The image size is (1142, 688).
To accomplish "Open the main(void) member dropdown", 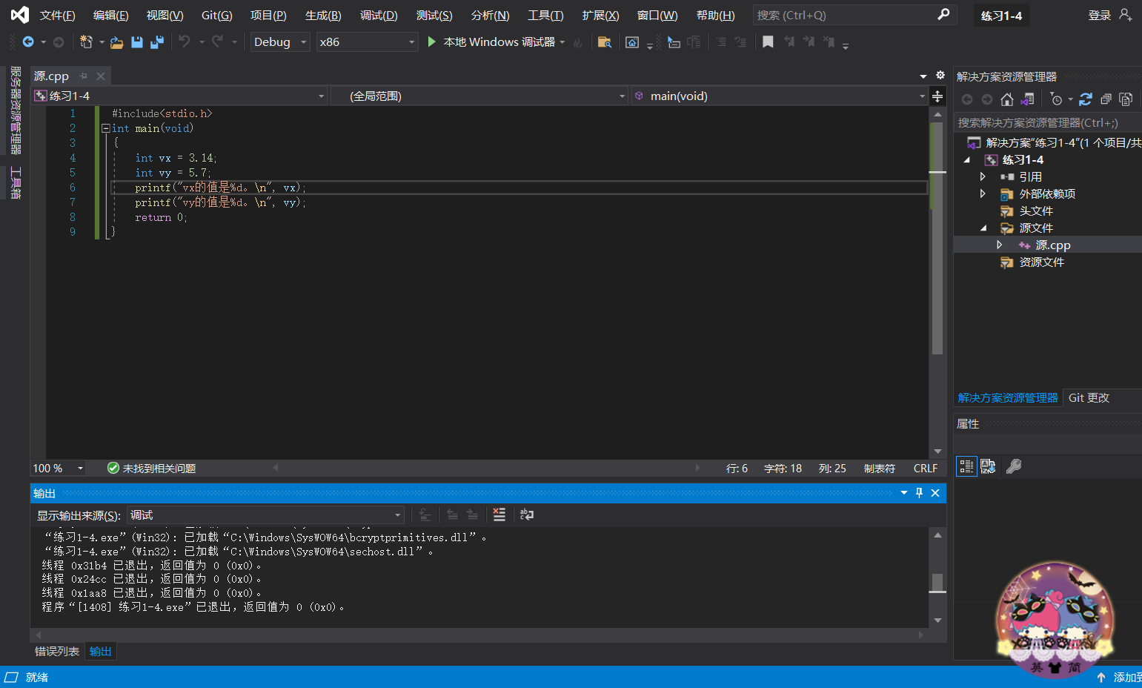I will pos(780,96).
